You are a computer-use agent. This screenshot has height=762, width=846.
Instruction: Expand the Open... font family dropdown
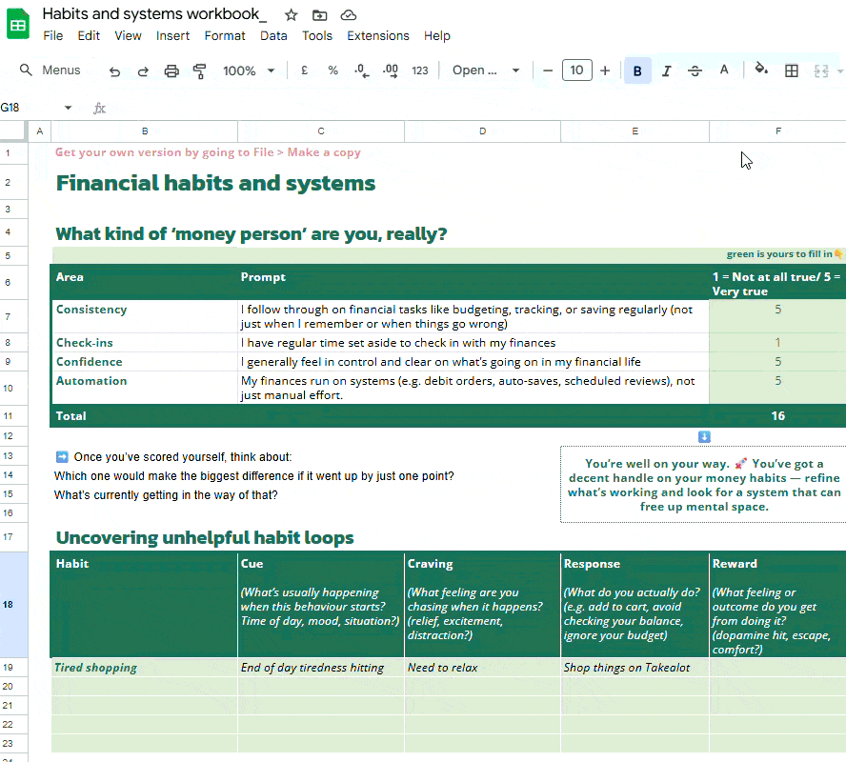tap(486, 70)
